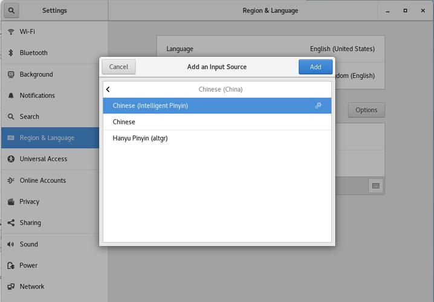Open Wi-Fi settings panel
Screen dimensions: 434x302
click(54, 31)
